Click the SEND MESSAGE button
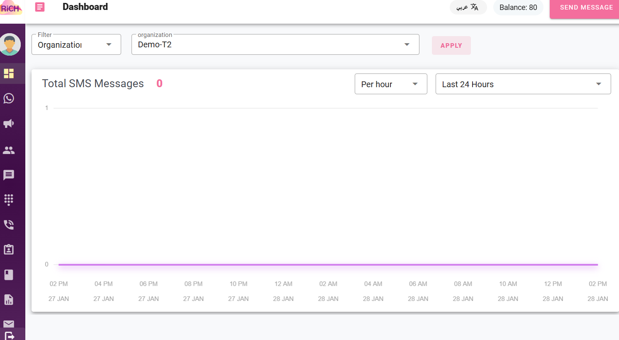 pos(586,8)
